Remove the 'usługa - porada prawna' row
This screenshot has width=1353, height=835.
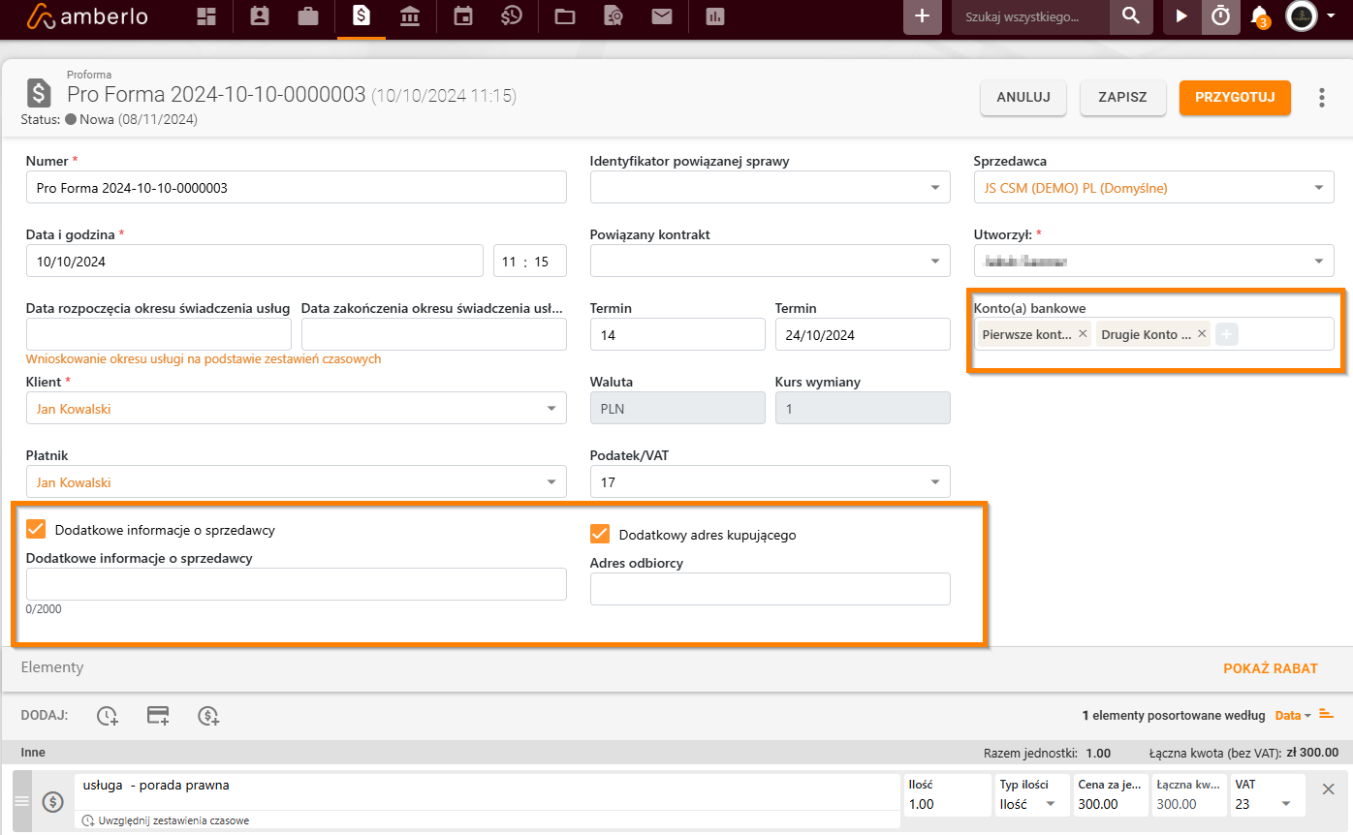[x=1329, y=789]
